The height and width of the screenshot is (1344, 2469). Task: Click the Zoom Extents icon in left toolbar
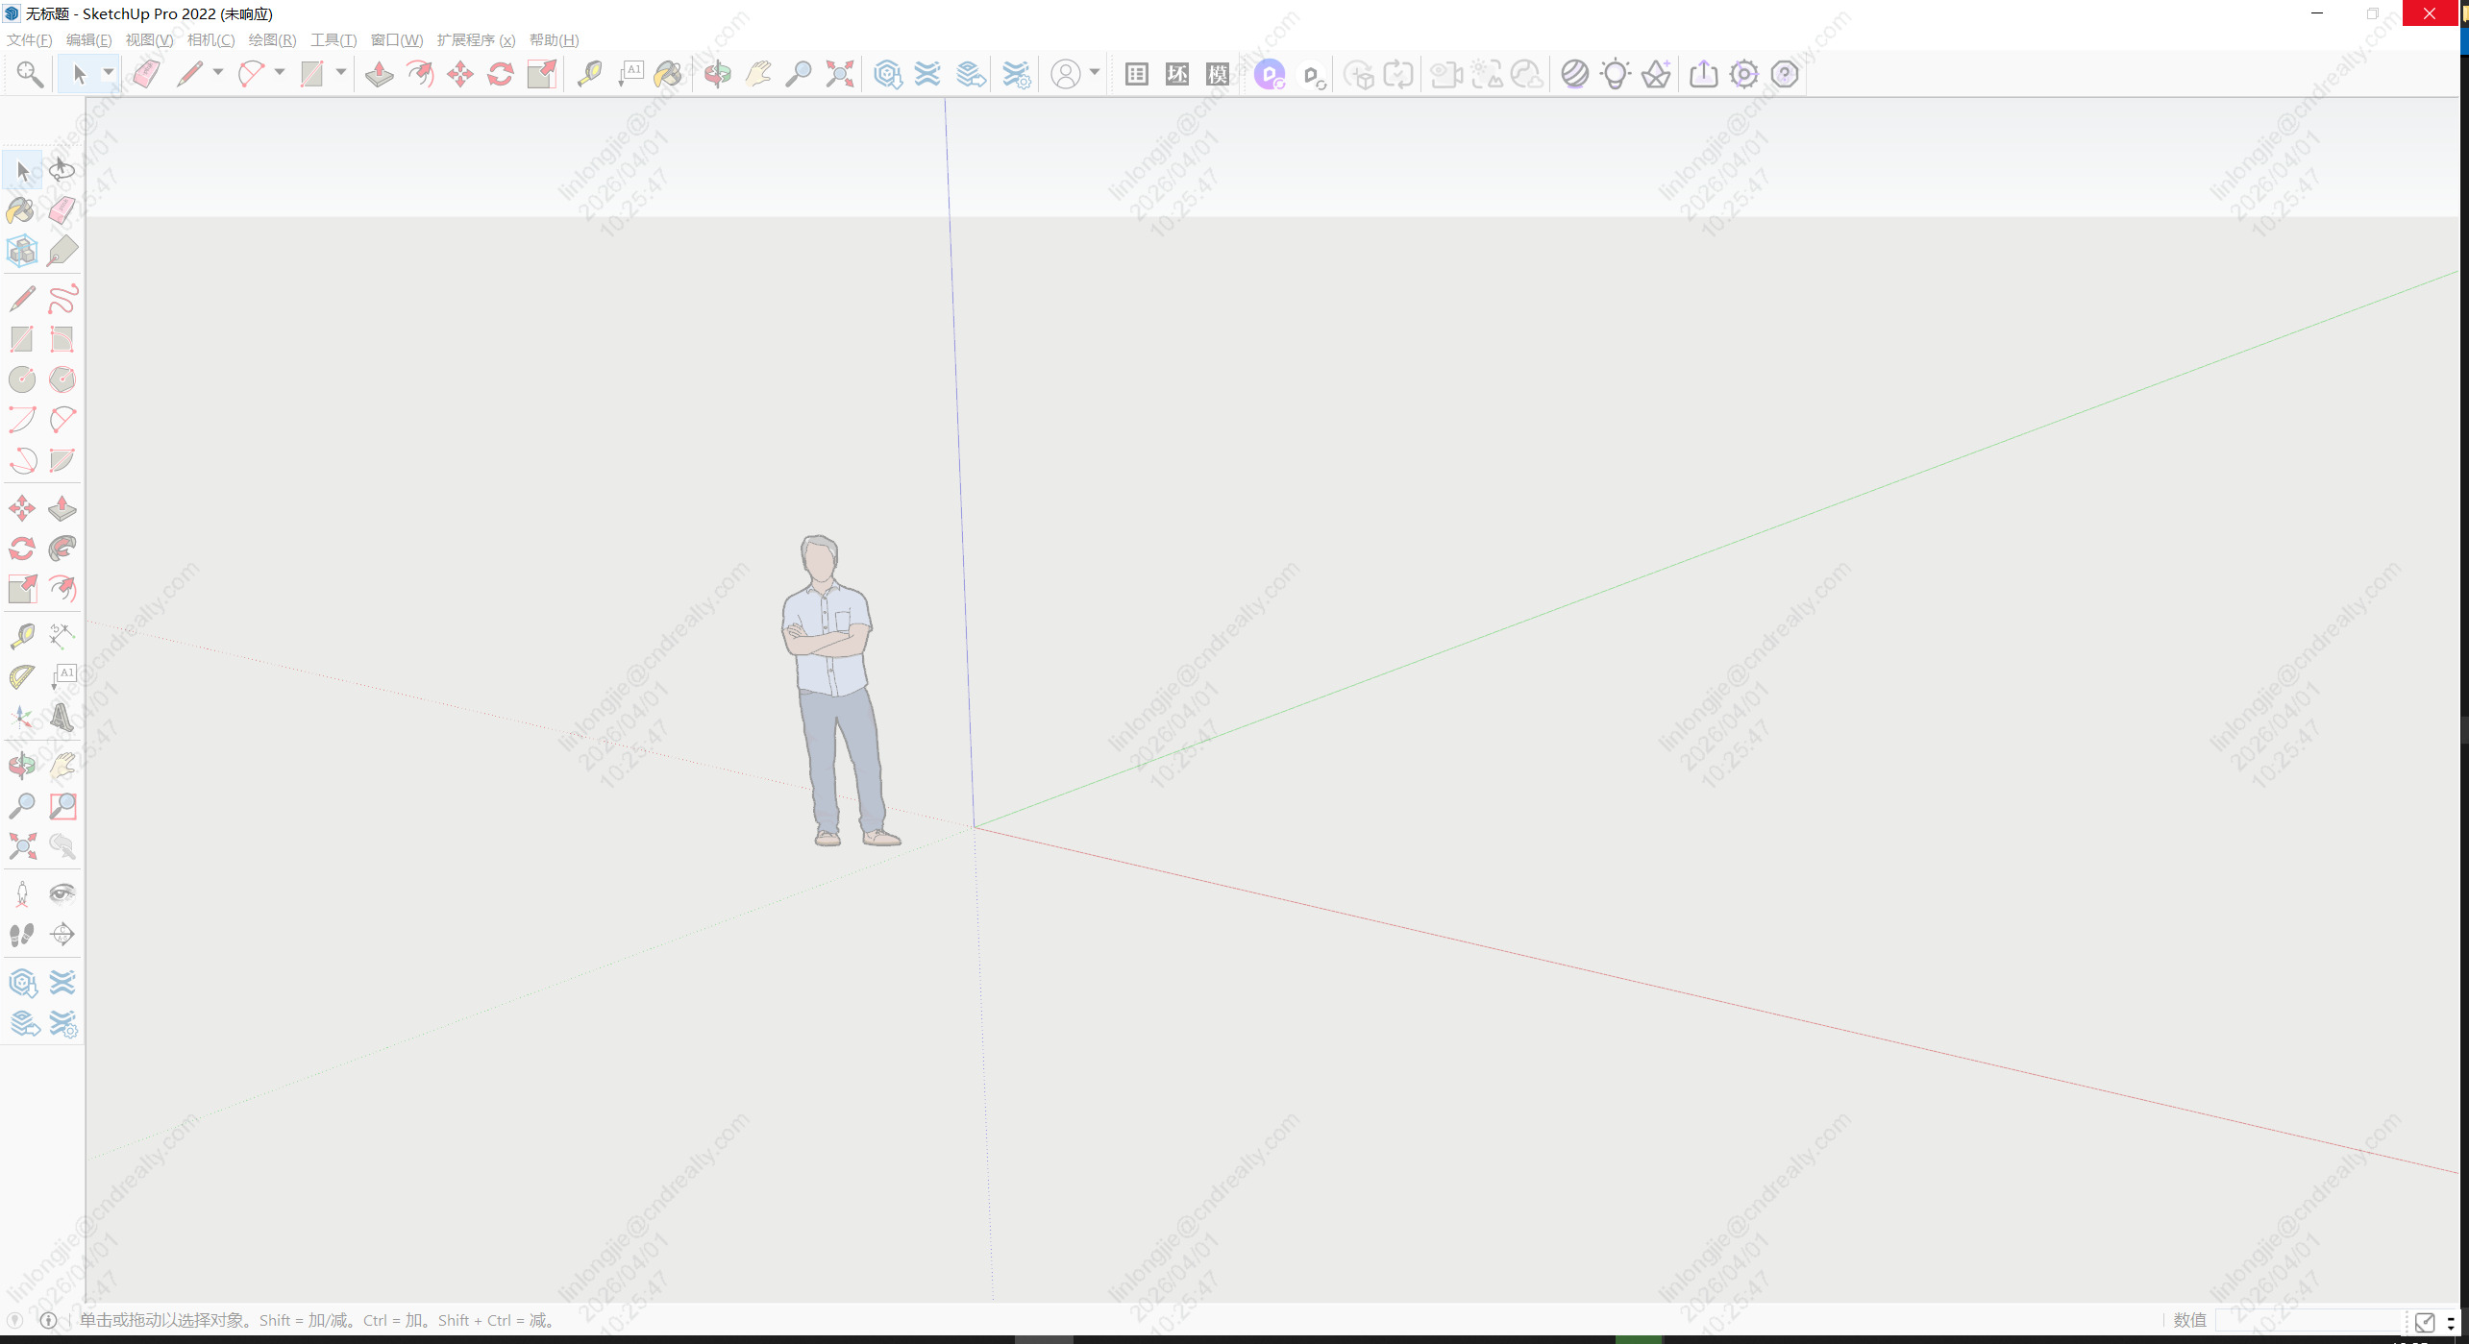coord(21,846)
